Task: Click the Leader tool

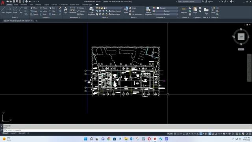Action: coord(81,11)
